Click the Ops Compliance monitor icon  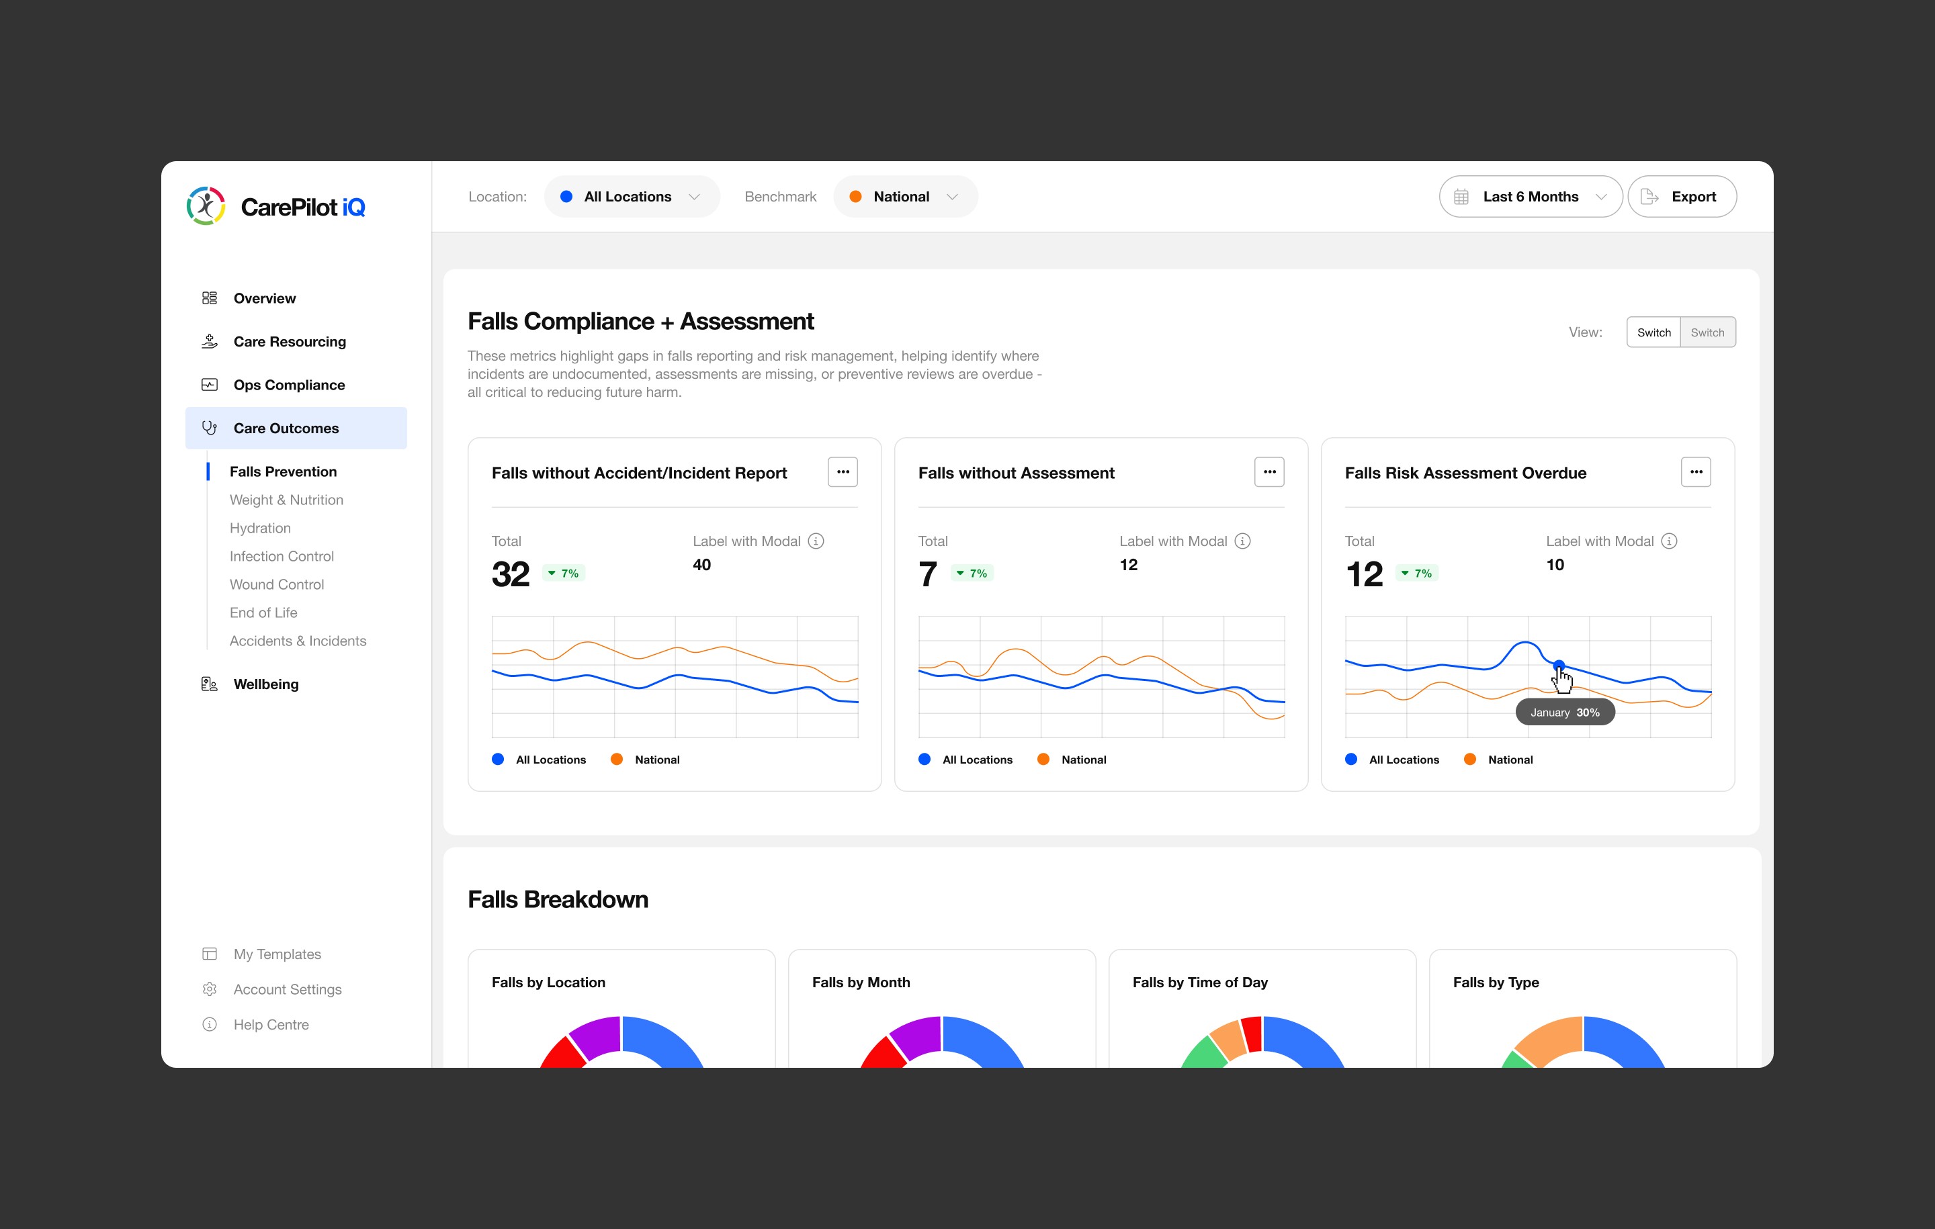pyautogui.click(x=210, y=385)
